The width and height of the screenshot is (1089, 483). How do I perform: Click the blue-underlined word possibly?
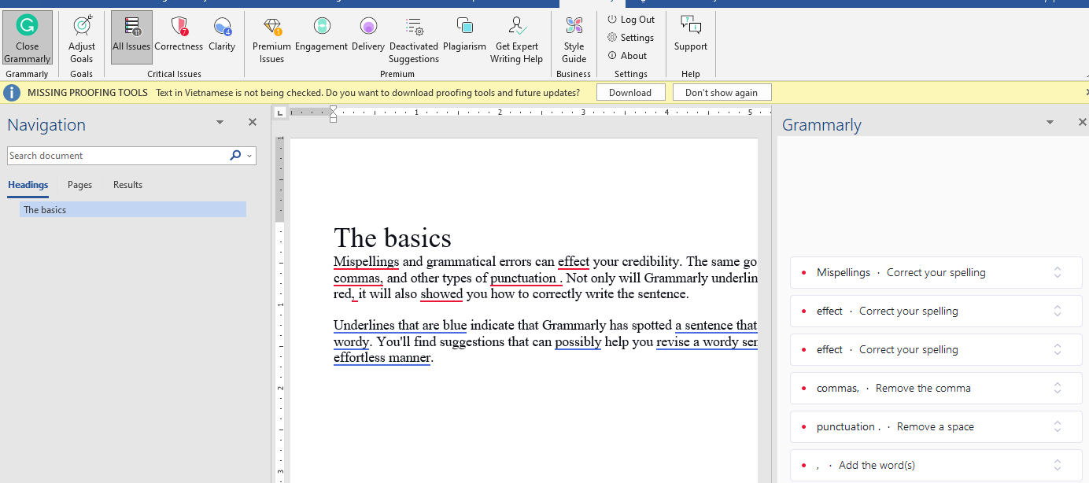coord(578,342)
